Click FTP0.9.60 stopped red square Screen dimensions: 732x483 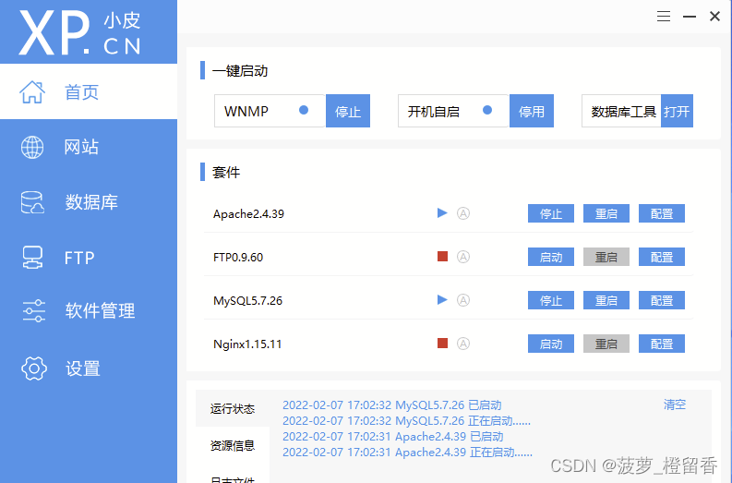442,257
